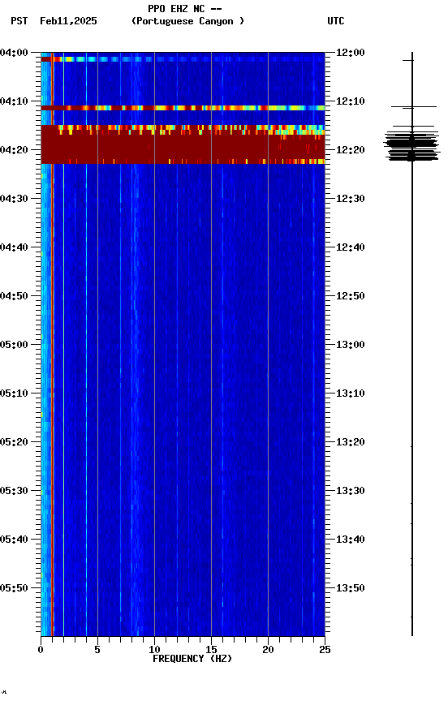Click the '12:10' UTC time label
Screen dimensions: 448x701
pos(351,101)
